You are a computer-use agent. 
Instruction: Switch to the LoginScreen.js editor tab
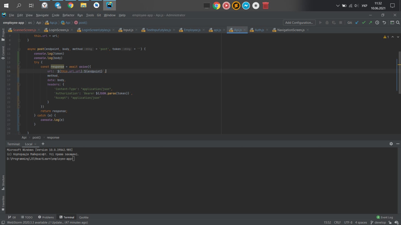tap(59, 30)
